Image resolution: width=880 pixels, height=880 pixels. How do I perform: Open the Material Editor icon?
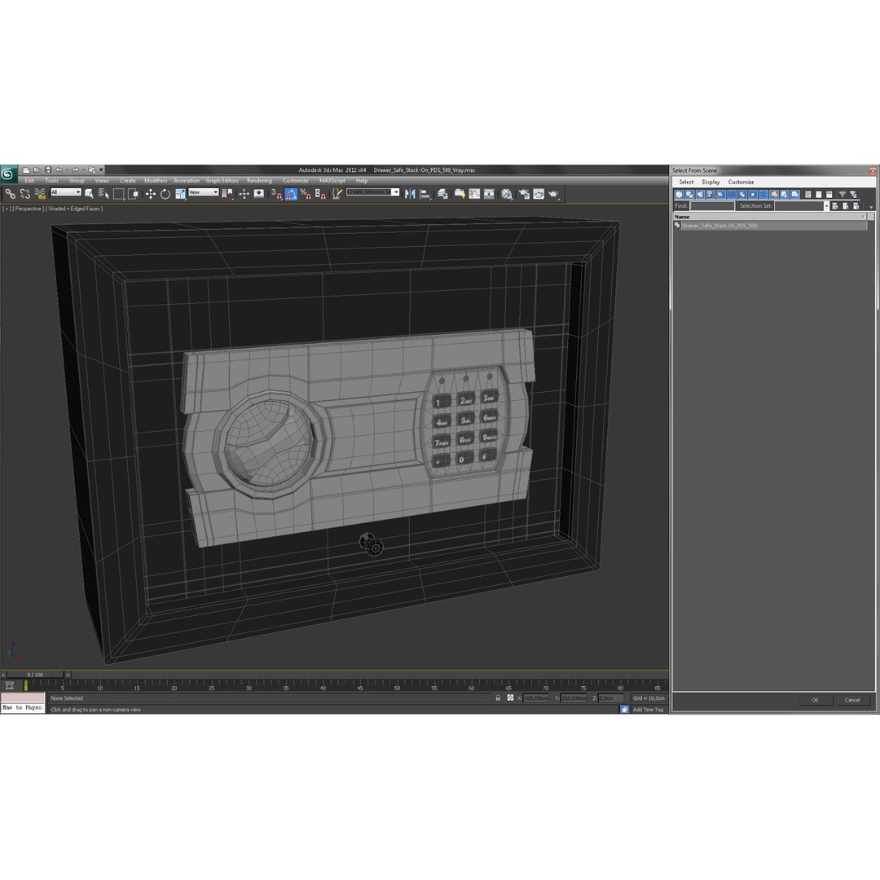pyautogui.click(x=507, y=194)
